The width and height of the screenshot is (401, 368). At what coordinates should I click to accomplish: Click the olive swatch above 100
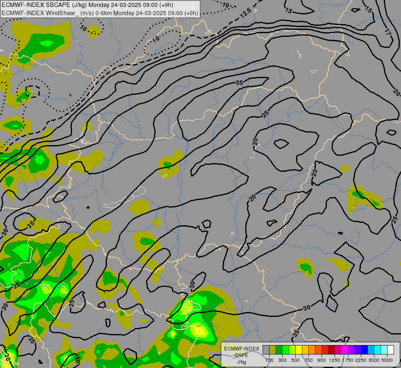(x=273, y=350)
